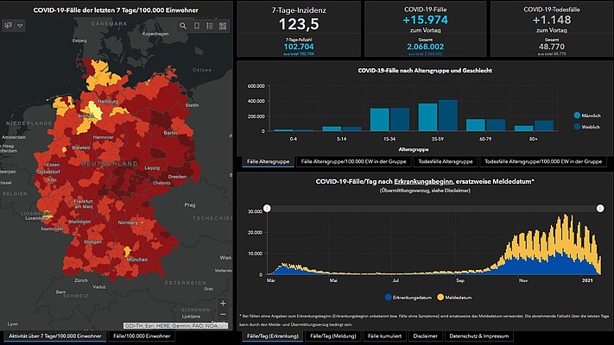Show the map legend list icon
Screen dimensions: 614x345
coord(210,26)
